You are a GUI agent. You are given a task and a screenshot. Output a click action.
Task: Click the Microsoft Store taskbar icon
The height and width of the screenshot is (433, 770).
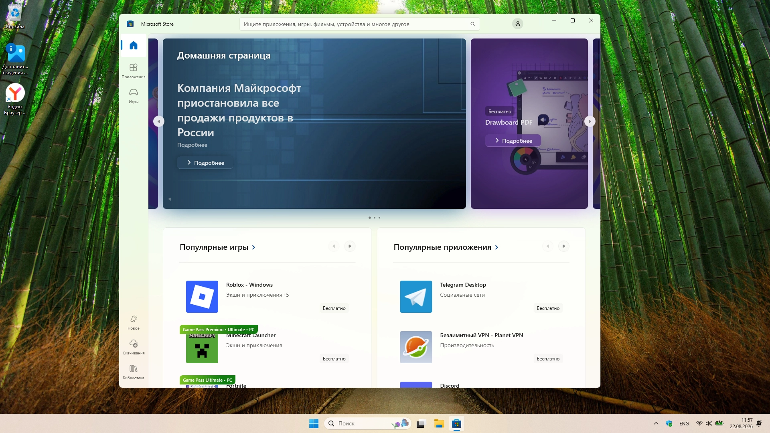456,423
